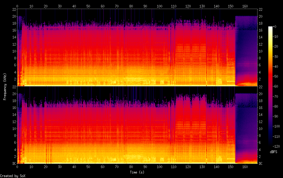Click the '-30' mark on the dBFS scale
283x178 pixels.
(x=276, y=56)
